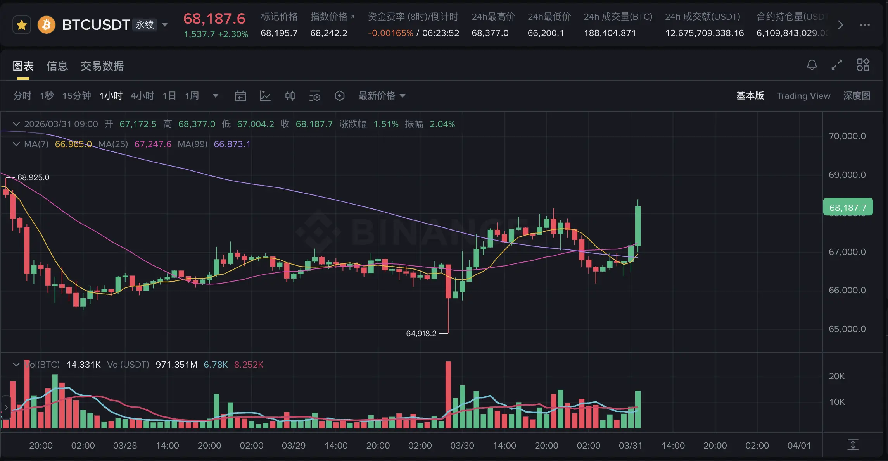Viewport: 888px width, 461px height.
Task: Expand chart to fullscreen
Action: pyautogui.click(x=837, y=65)
